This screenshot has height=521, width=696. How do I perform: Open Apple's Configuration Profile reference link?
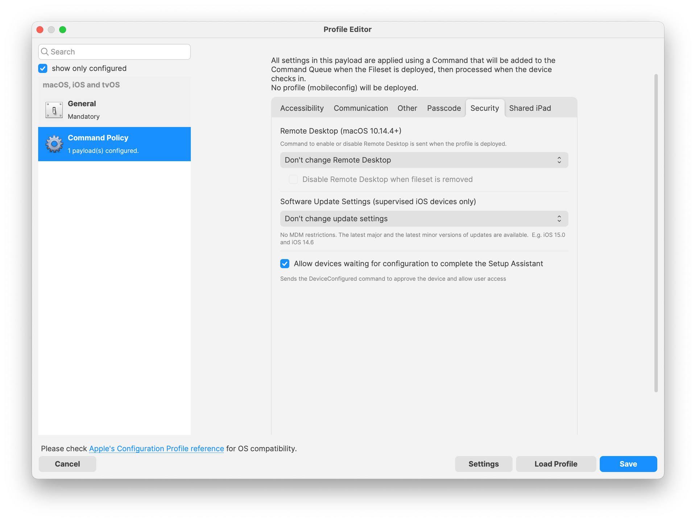coord(156,449)
